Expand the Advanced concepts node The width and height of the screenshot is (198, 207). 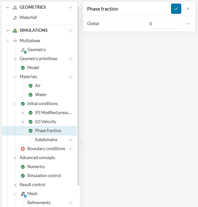point(15,158)
